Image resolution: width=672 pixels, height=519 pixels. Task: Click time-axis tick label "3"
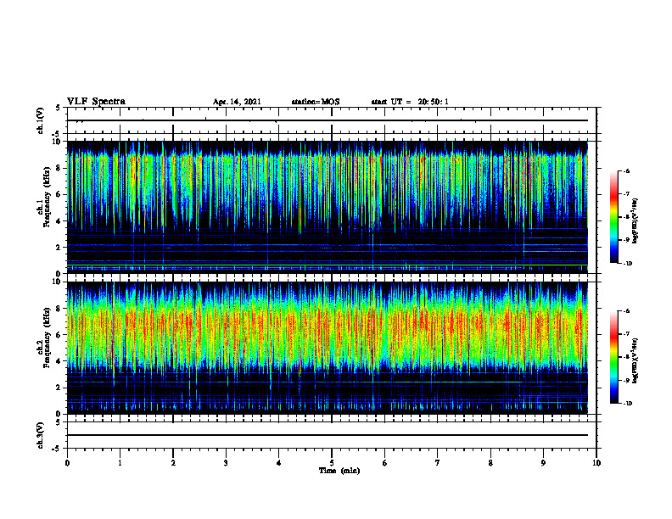226,463
